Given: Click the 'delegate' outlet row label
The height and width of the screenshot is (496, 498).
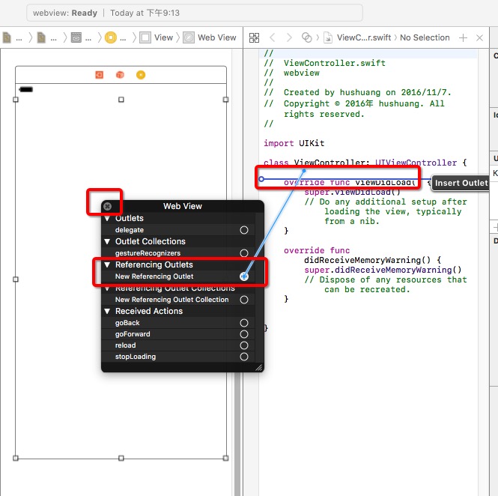Looking at the screenshot, I should [x=130, y=230].
